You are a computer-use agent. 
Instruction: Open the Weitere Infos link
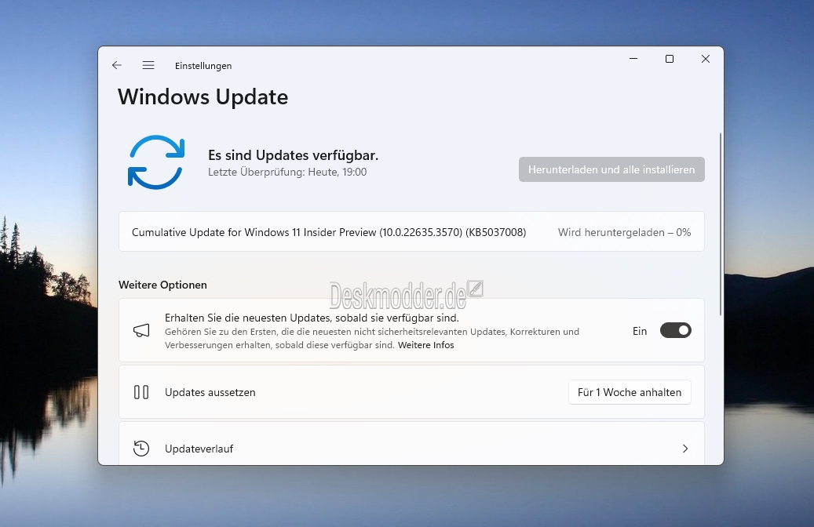pos(425,345)
